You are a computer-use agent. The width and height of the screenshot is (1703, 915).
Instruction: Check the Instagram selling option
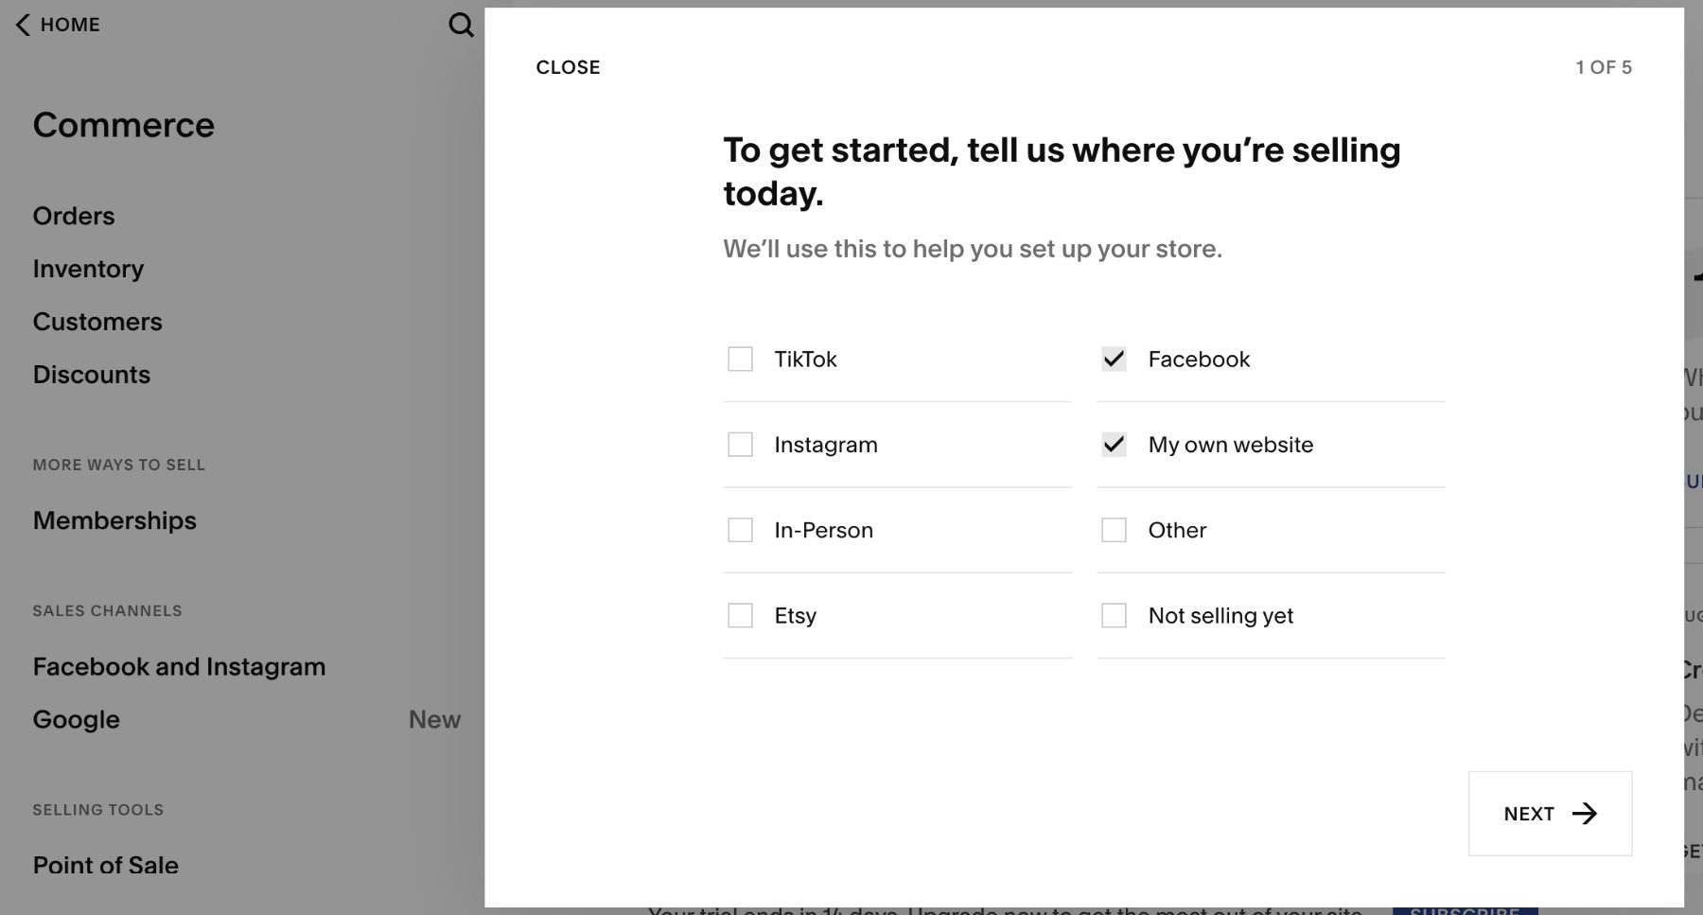740,445
